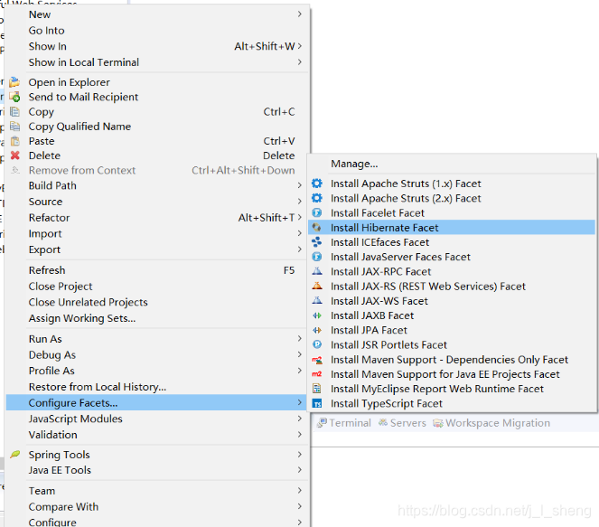
Task: Open the Configure Facets... menu entry
Action: tap(156, 403)
